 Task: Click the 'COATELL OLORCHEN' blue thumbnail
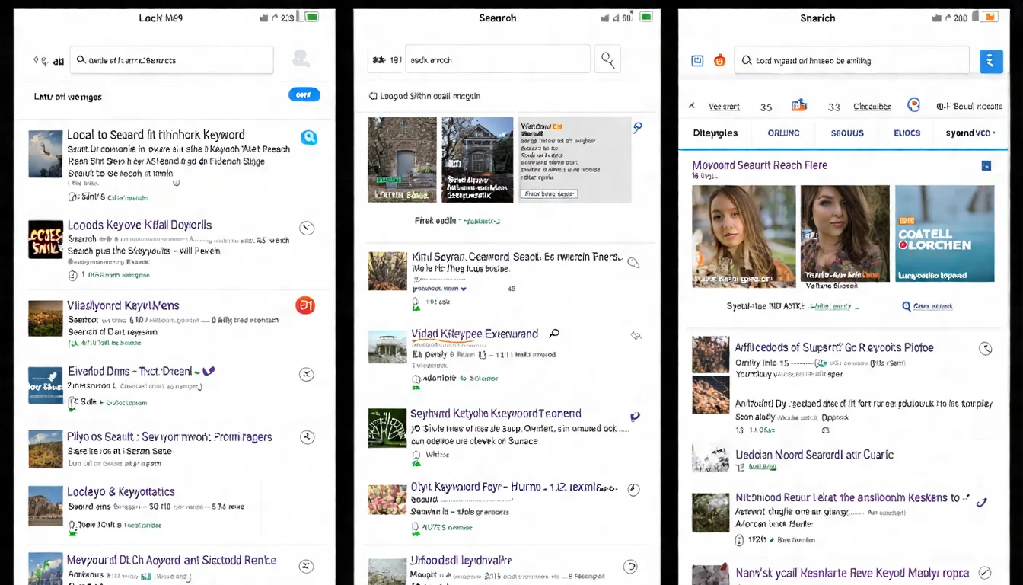tap(944, 235)
